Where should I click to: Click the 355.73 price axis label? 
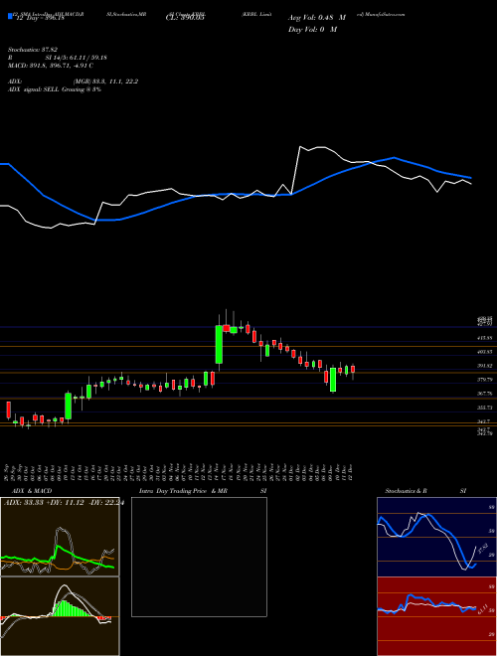(485, 408)
